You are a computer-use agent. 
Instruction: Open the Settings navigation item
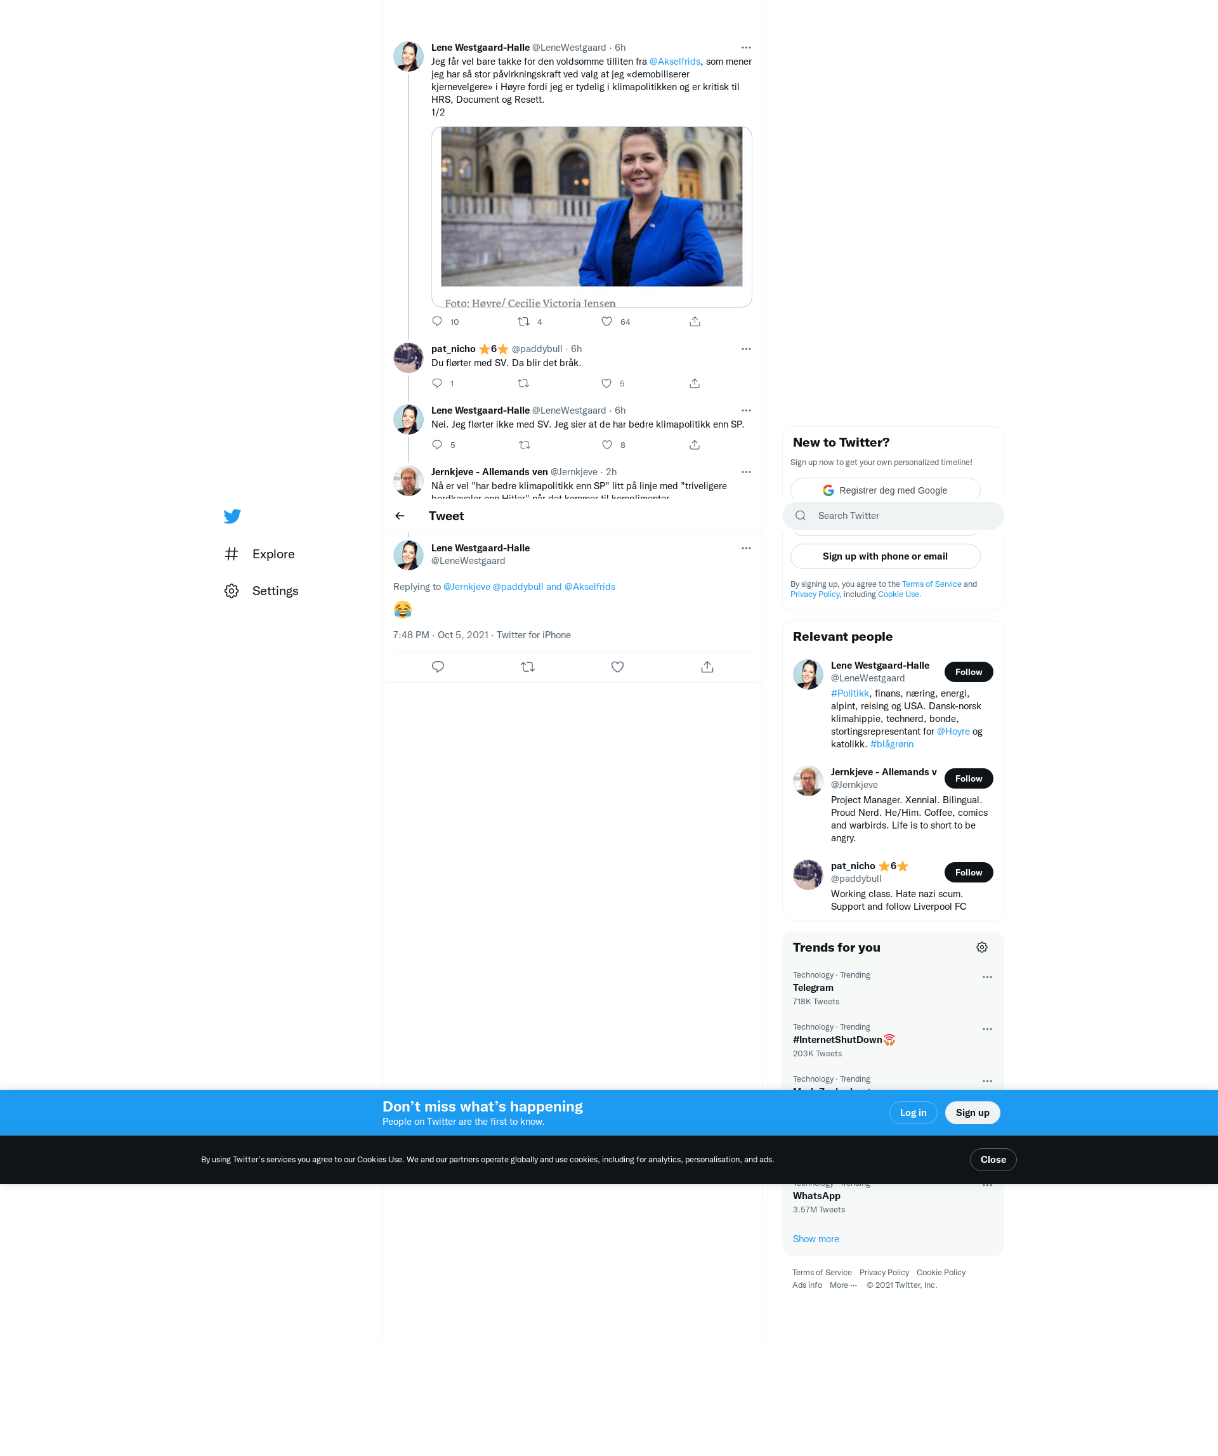point(275,591)
